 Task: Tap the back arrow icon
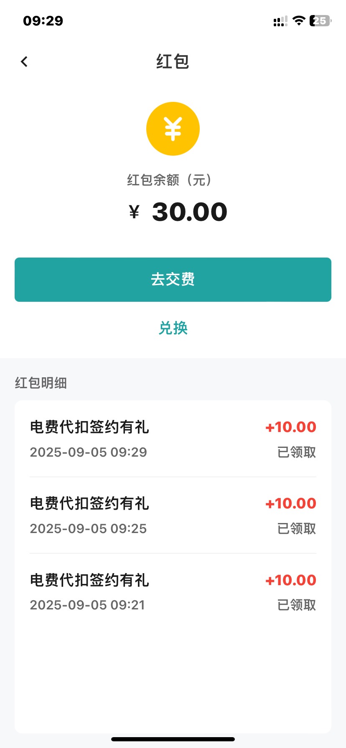pos(24,62)
